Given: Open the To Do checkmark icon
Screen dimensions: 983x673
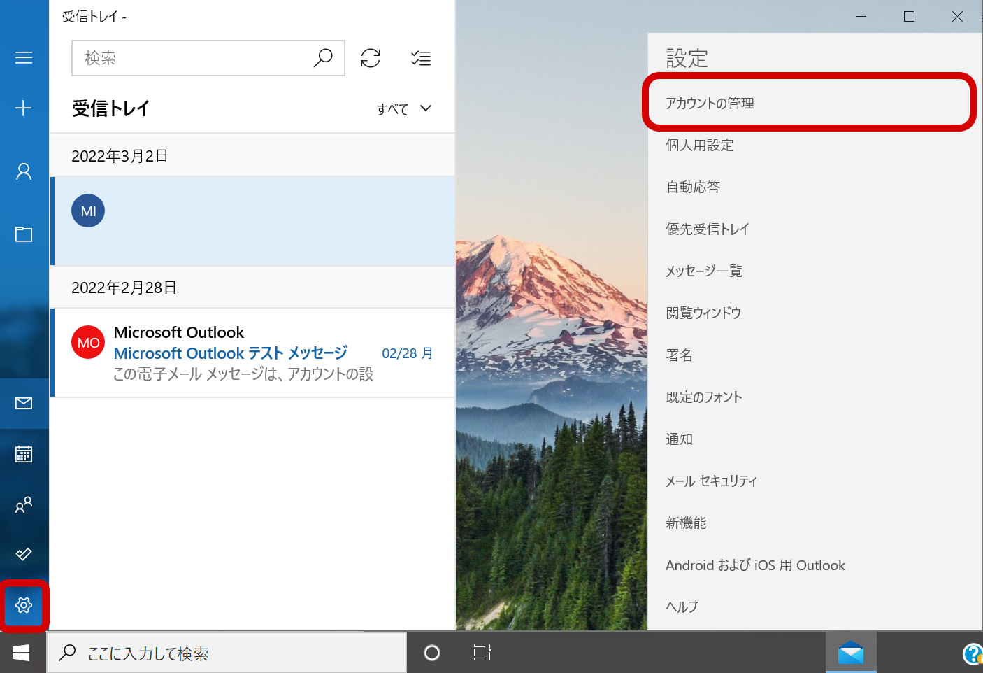Looking at the screenshot, I should pos(24,554).
